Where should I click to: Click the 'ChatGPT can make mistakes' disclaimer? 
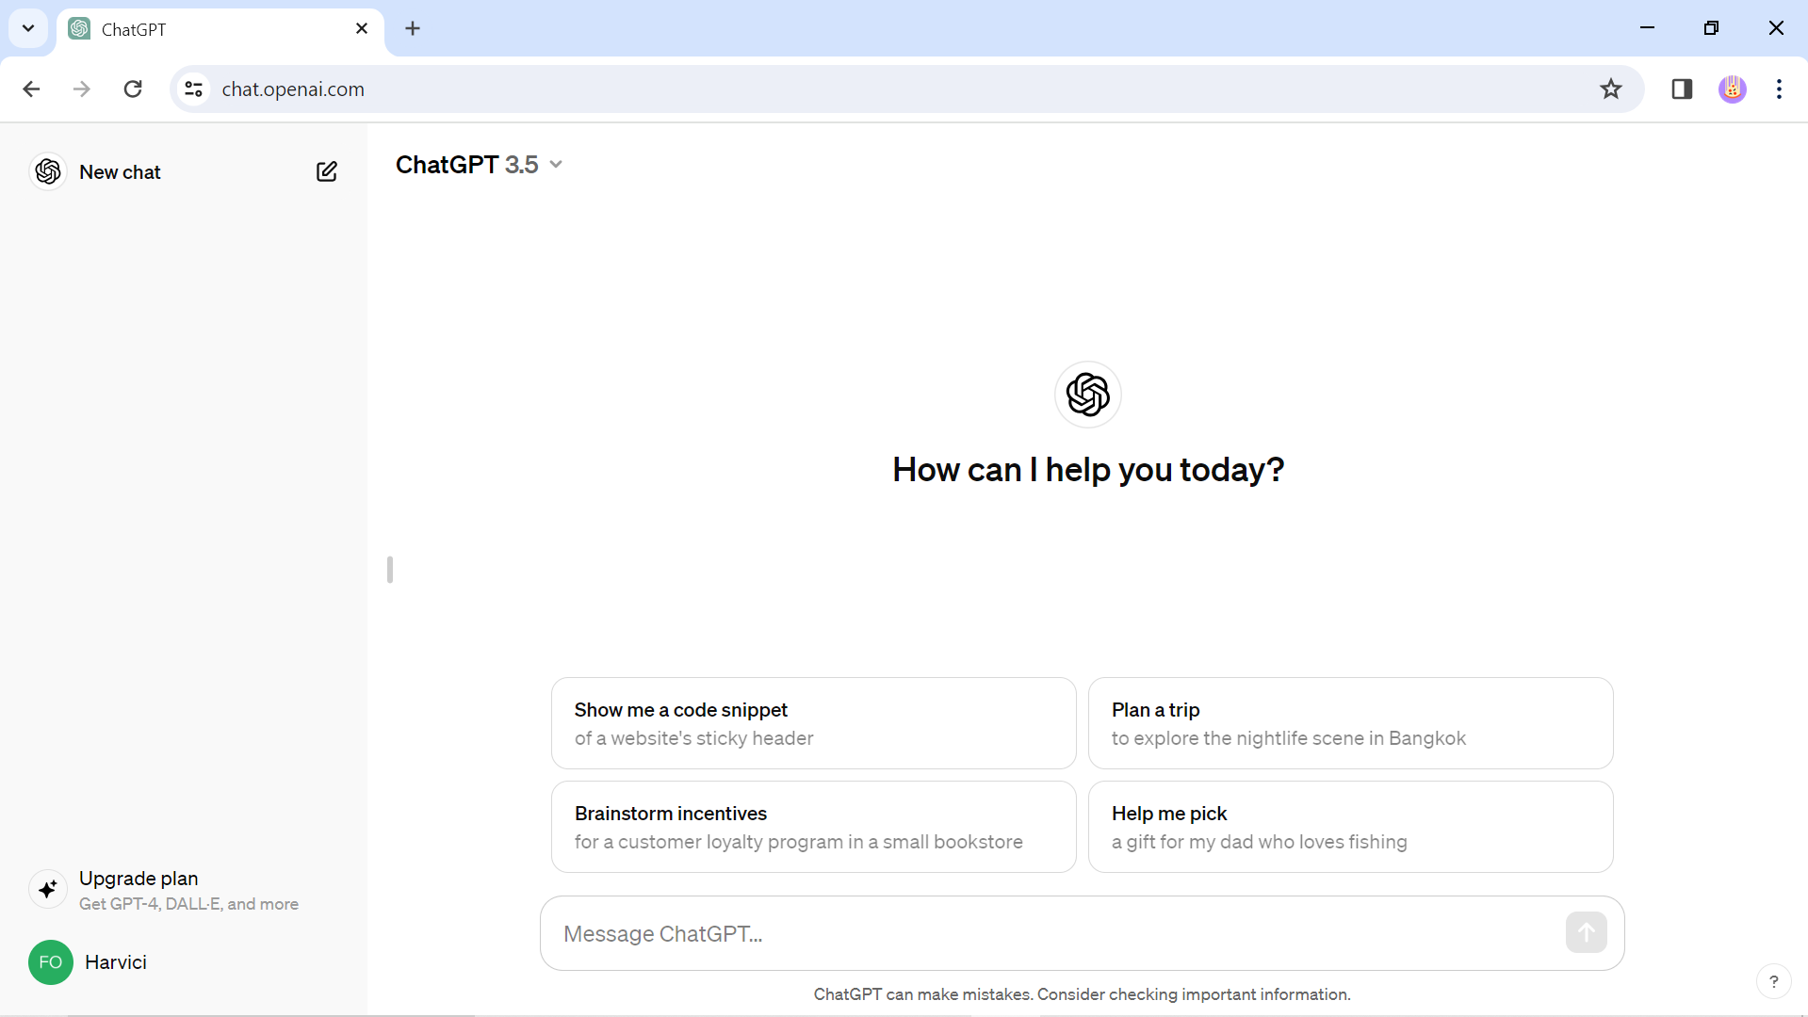1082,994
